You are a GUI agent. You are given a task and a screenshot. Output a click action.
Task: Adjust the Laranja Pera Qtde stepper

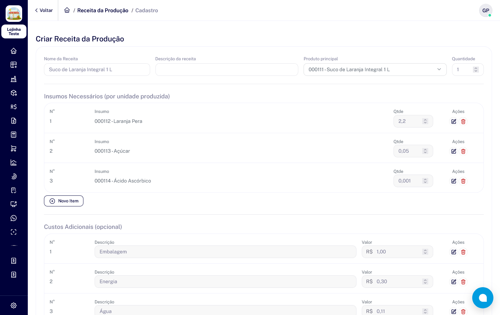point(425,121)
